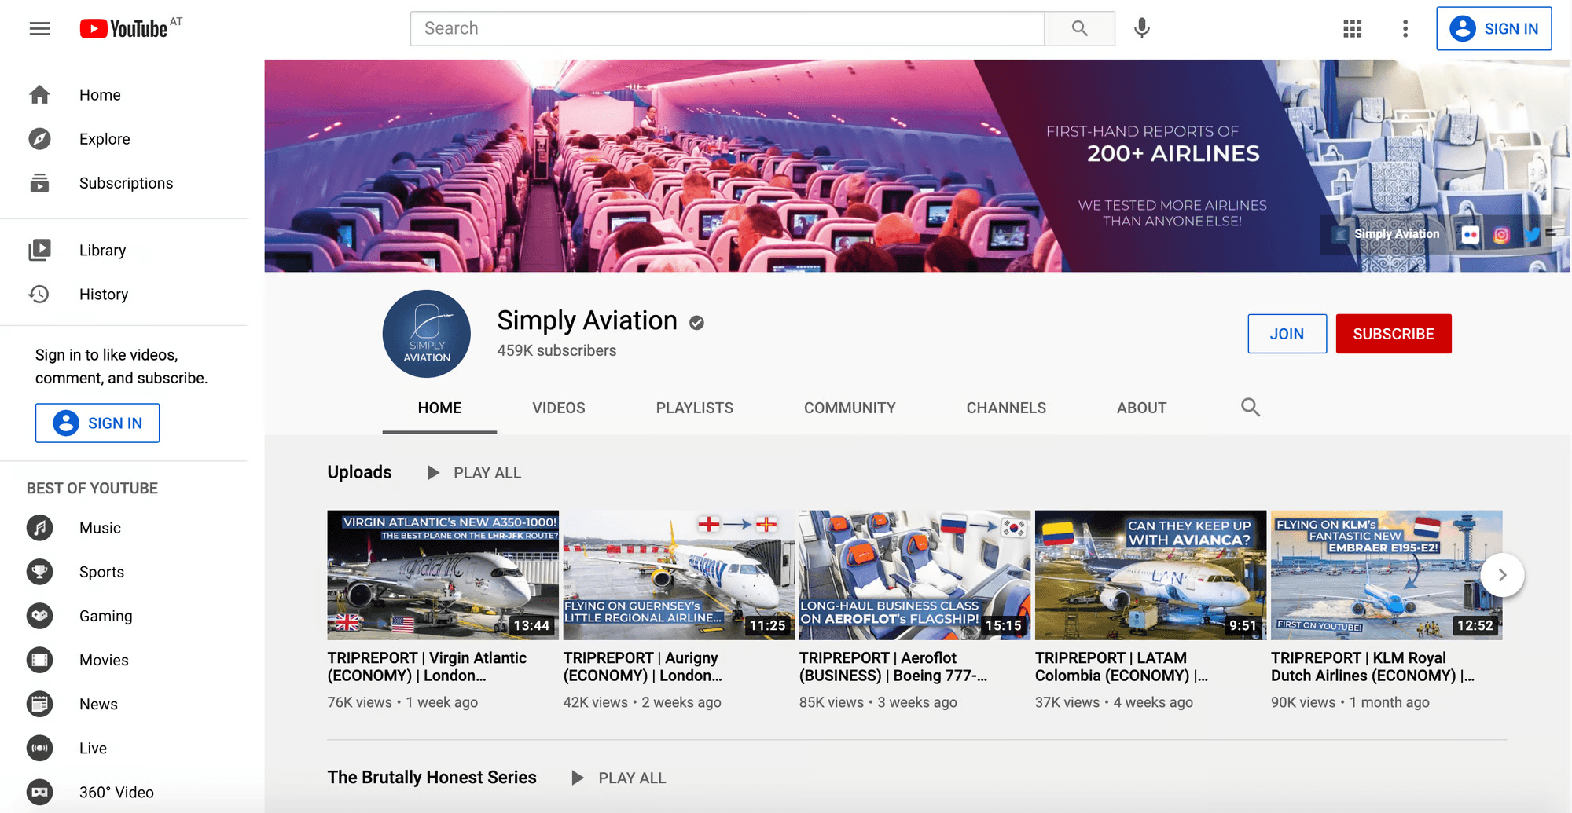Open the COMMUNITY tab
This screenshot has width=1572, height=813.
point(850,408)
